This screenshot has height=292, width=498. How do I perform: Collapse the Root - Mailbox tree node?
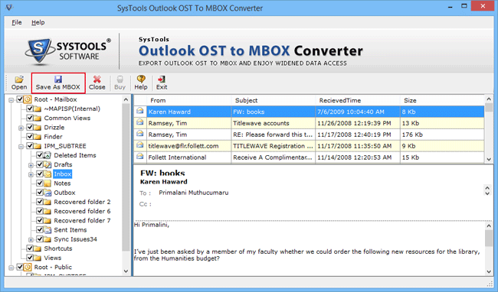11,100
